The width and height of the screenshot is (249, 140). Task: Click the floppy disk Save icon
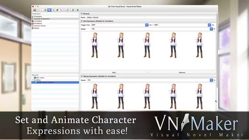(35, 10)
